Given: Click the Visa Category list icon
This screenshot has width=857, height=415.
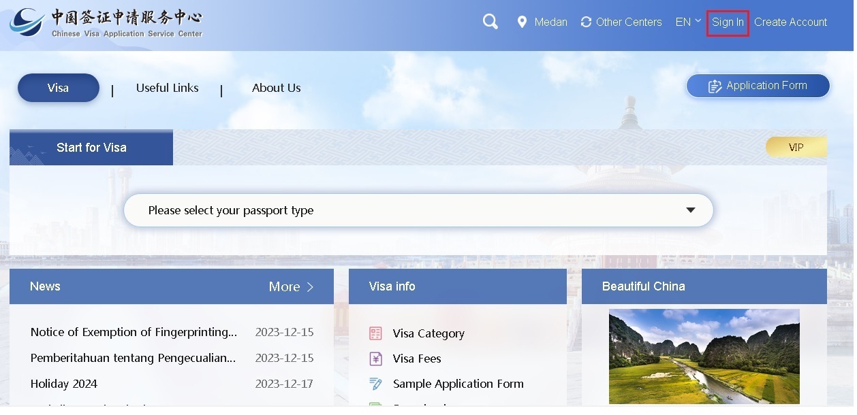Looking at the screenshot, I should (x=375, y=333).
